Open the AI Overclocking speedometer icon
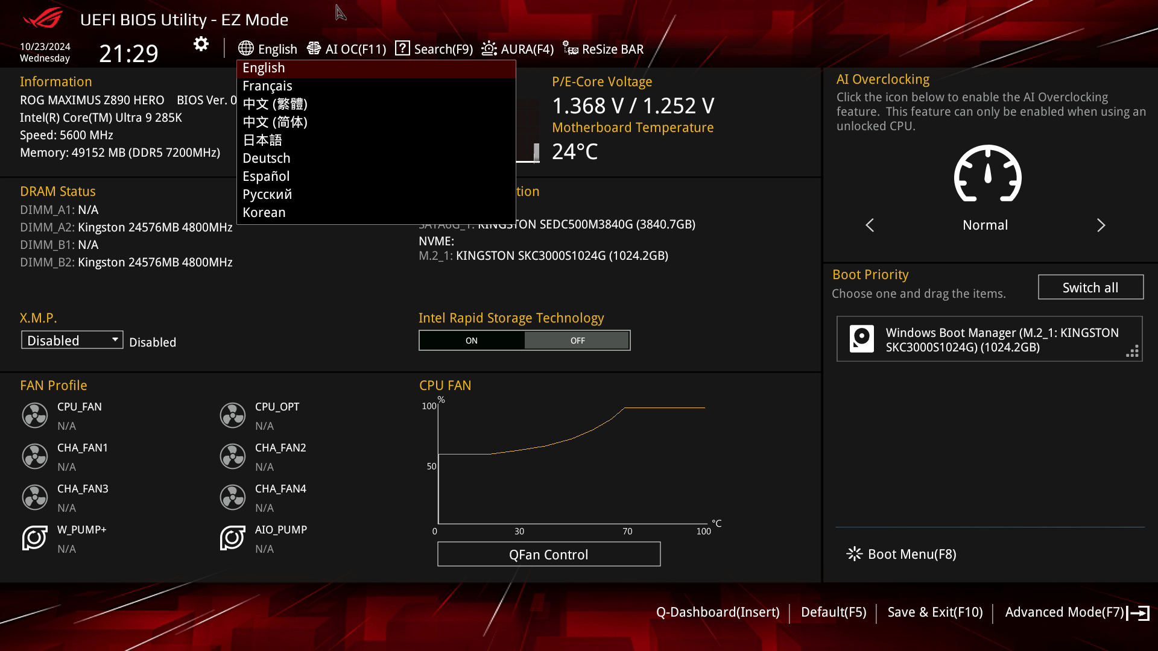 tap(987, 174)
